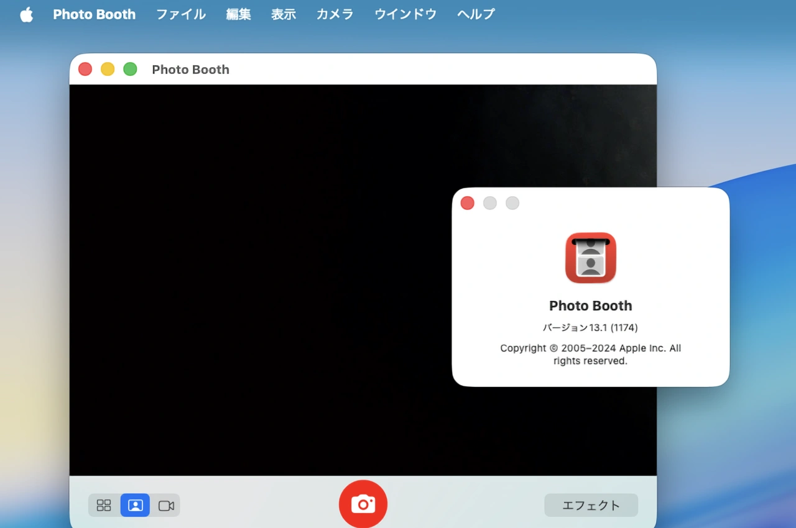Open the Photo Booth application menu

94,14
